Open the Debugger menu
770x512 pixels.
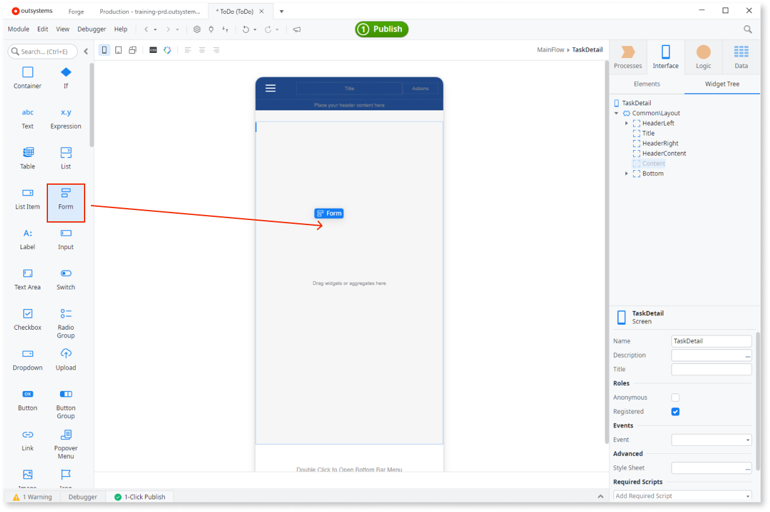pyautogui.click(x=92, y=28)
